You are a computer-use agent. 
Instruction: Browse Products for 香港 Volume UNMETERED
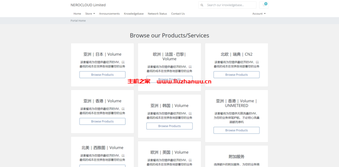[x=236, y=130]
